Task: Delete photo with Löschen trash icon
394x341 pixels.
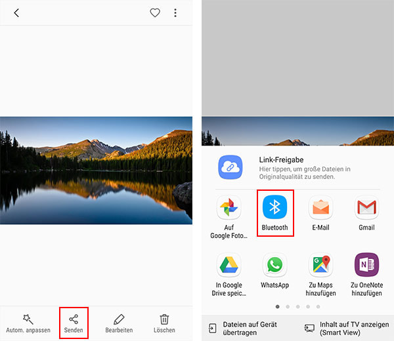Action: 164,323
